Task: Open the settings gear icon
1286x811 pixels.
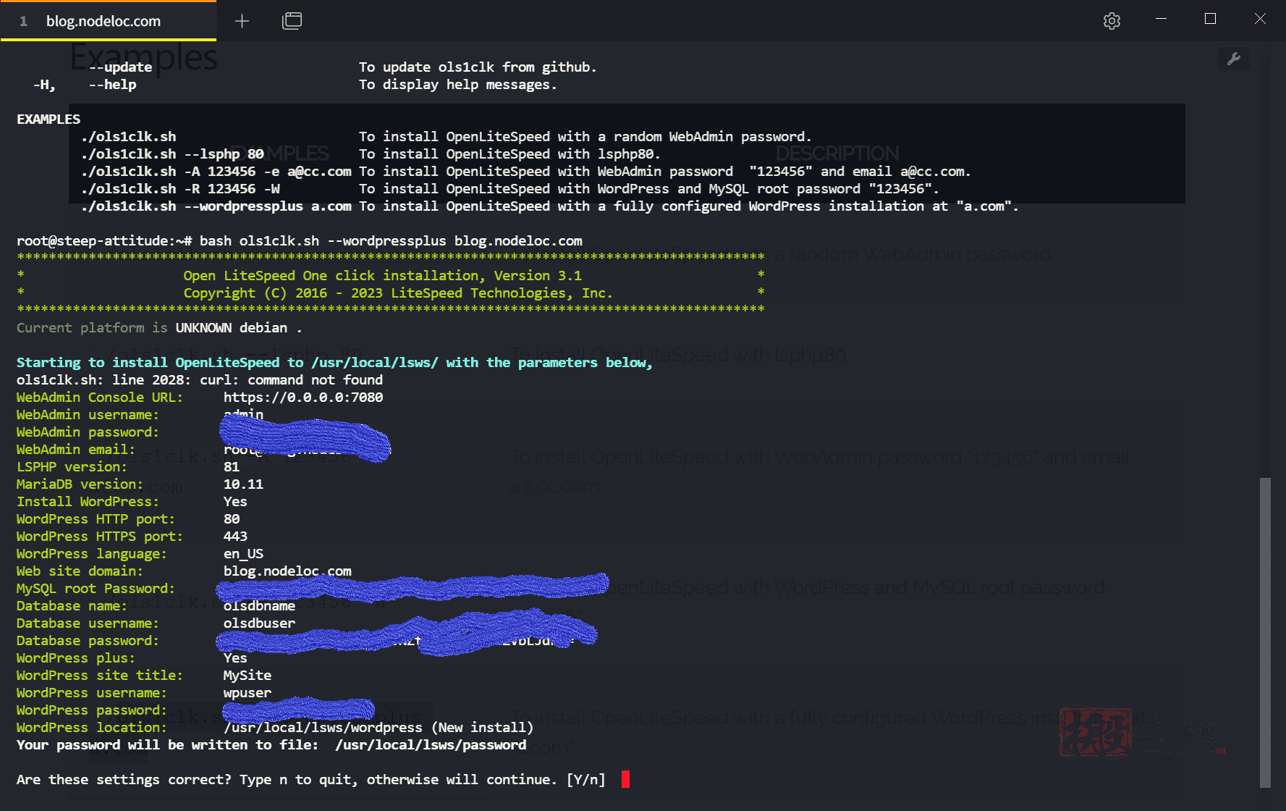Action: coord(1112,21)
